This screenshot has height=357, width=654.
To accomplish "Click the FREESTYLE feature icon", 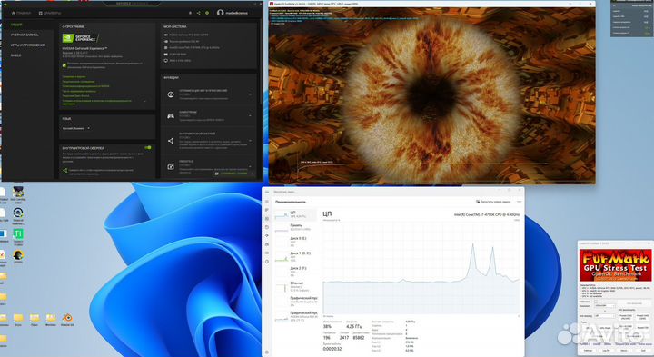I will coord(171,167).
